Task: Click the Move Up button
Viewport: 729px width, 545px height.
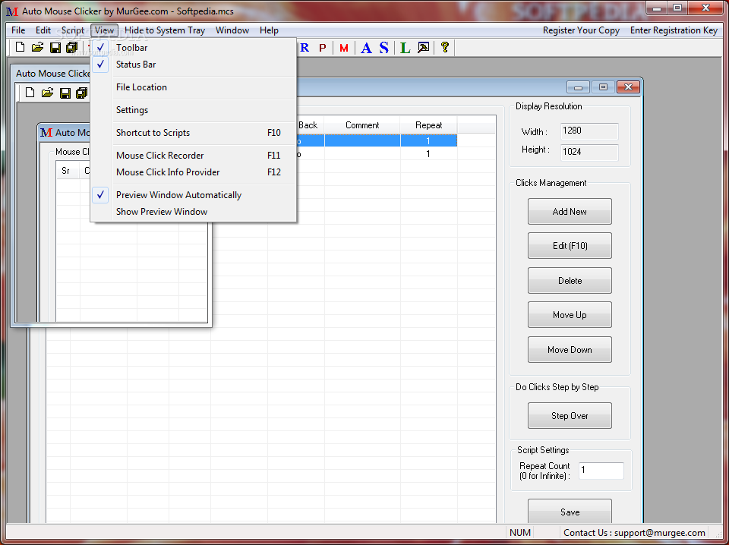Action: (570, 315)
